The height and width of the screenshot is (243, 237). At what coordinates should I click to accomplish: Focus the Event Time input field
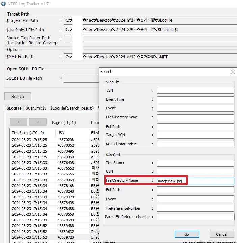click(195, 100)
